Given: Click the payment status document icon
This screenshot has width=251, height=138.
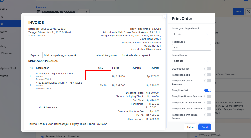Looking at the screenshot, I should [x=43, y=136].
